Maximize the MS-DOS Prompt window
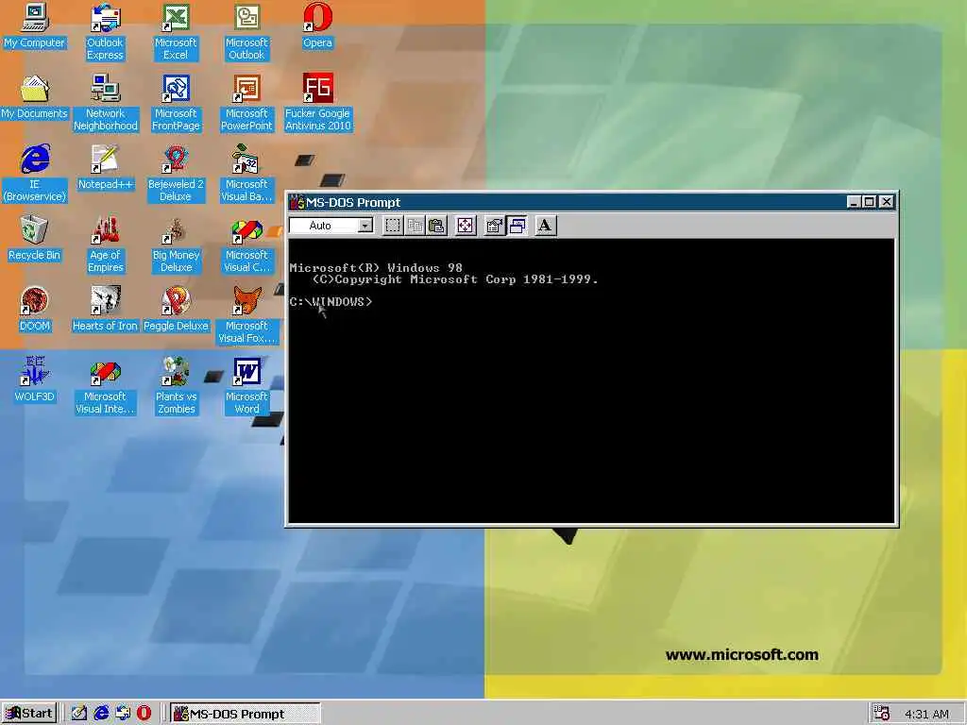 pyautogui.click(x=869, y=202)
